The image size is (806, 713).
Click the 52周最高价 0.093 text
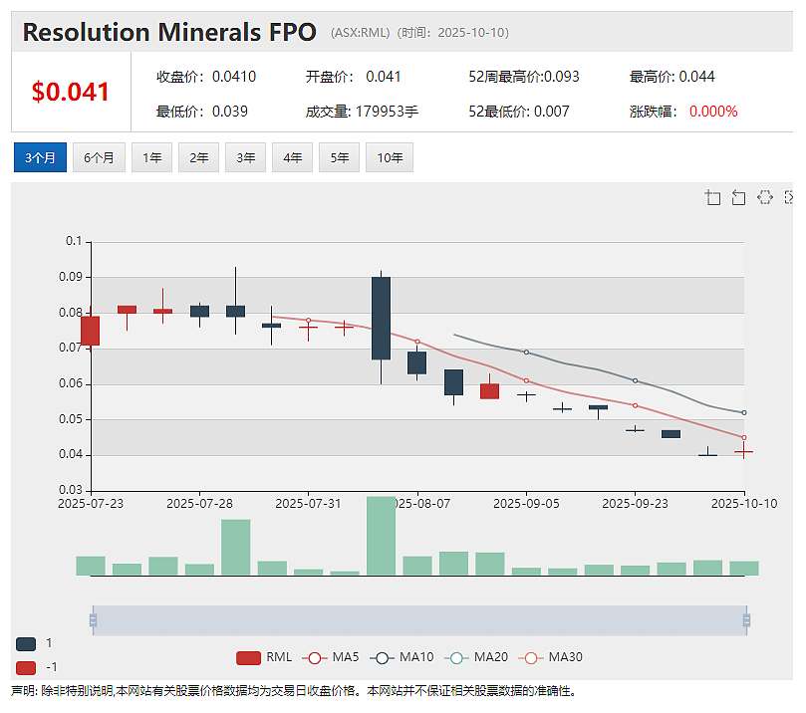click(x=524, y=77)
